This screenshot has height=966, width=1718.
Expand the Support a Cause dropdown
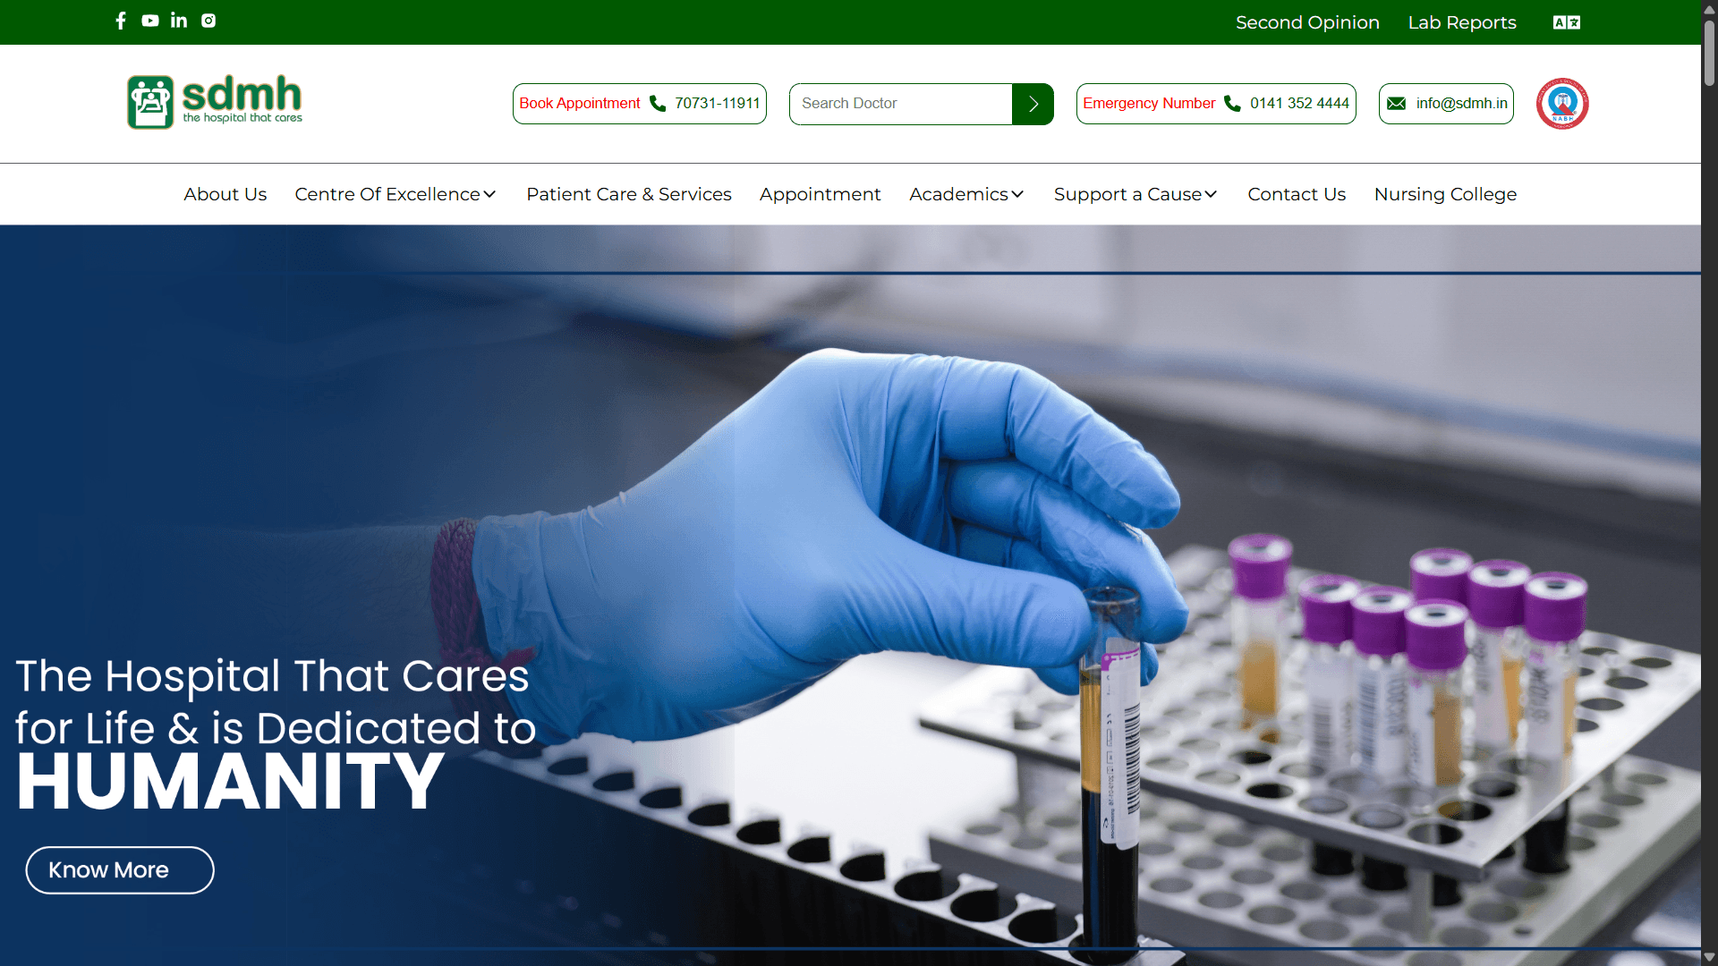[x=1135, y=194]
